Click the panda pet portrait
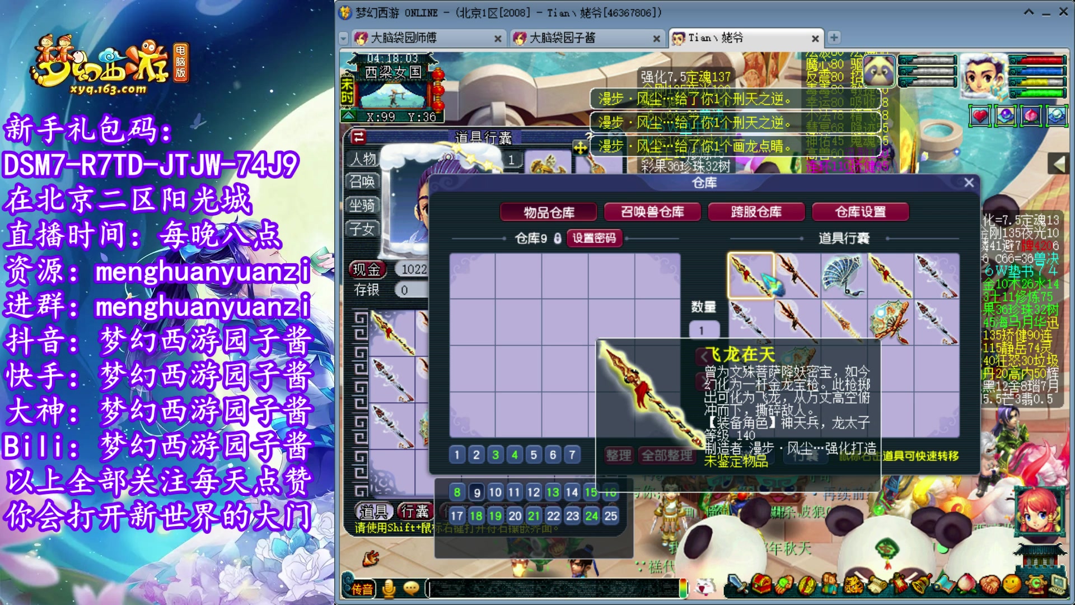This screenshot has width=1075, height=605. click(x=879, y=71)
